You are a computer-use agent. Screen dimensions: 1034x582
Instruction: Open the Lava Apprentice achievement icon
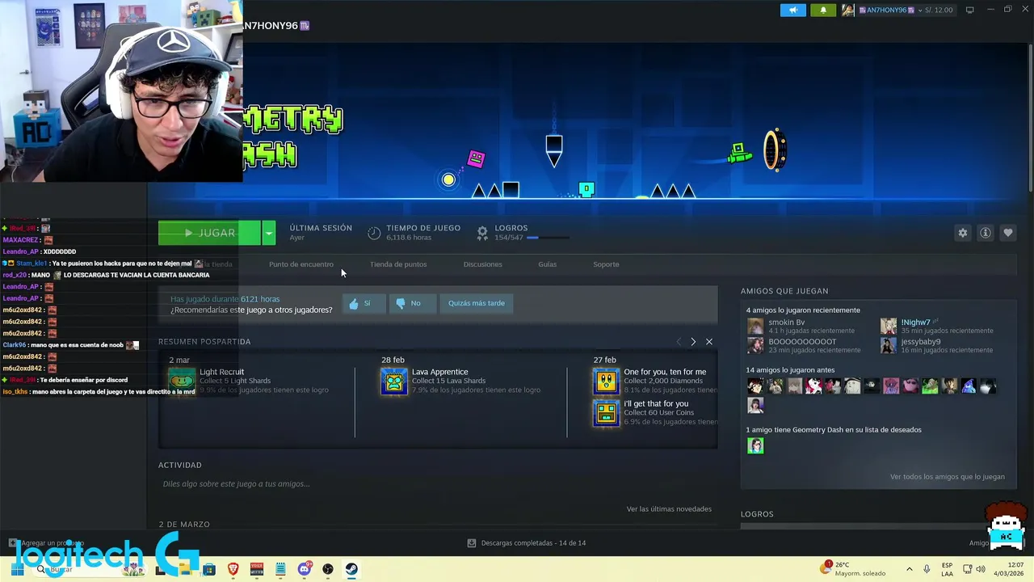(394, 380)
